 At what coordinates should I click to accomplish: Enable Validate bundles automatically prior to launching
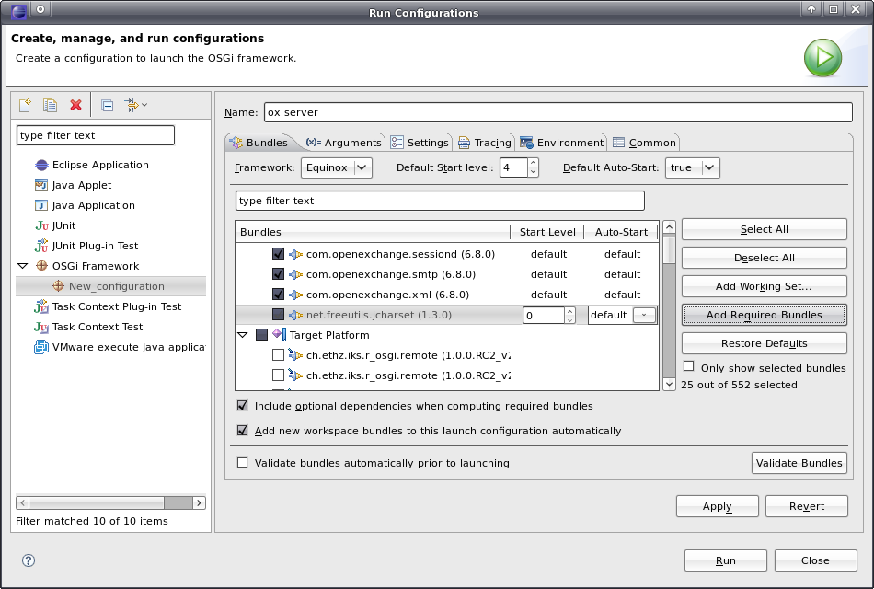coord(243,463)
